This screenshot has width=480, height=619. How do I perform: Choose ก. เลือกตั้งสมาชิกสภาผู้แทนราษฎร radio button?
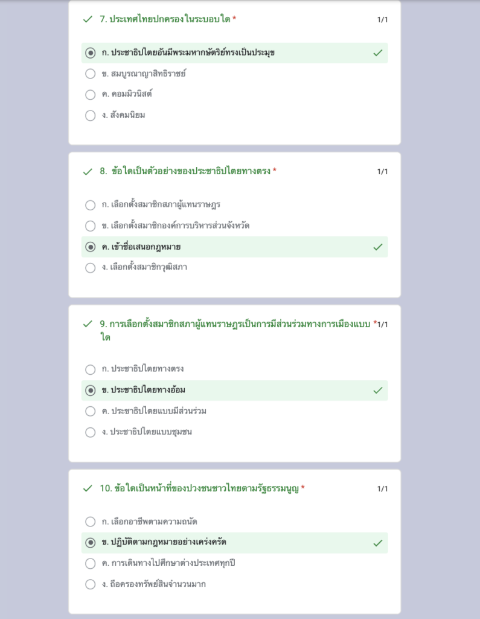point(91,206)
